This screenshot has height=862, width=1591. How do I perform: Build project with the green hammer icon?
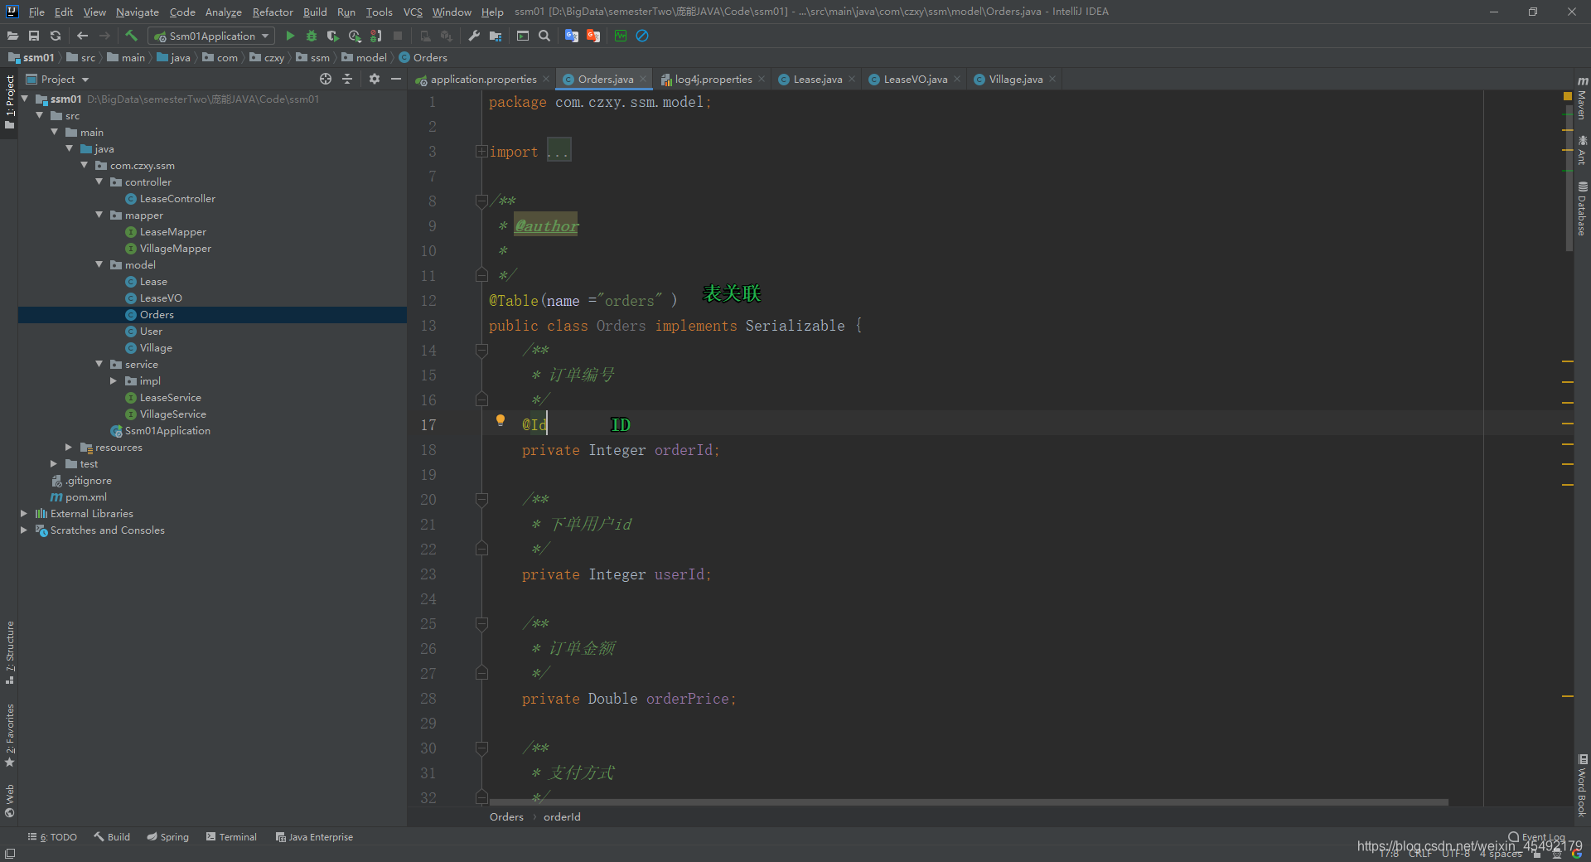click(x=131, y=36)
